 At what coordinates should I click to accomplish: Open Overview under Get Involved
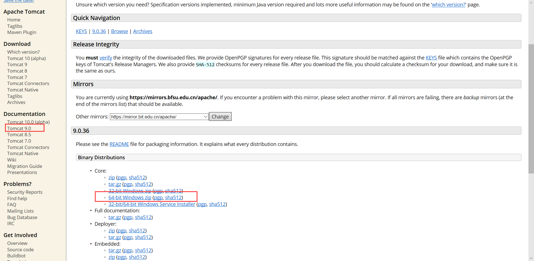(x=17, y=243)
